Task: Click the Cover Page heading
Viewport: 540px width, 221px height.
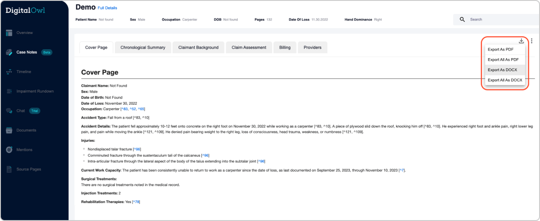Action: (100, 72)
